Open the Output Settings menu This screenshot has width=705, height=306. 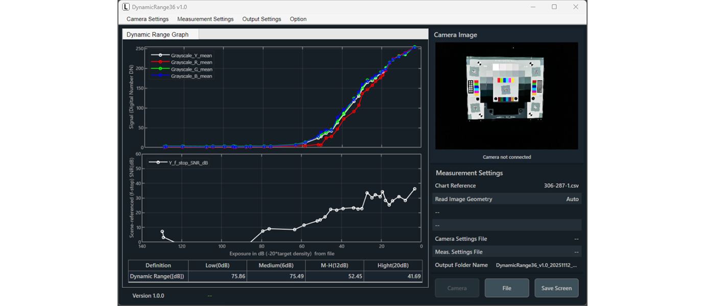click(x=262, y=19)
